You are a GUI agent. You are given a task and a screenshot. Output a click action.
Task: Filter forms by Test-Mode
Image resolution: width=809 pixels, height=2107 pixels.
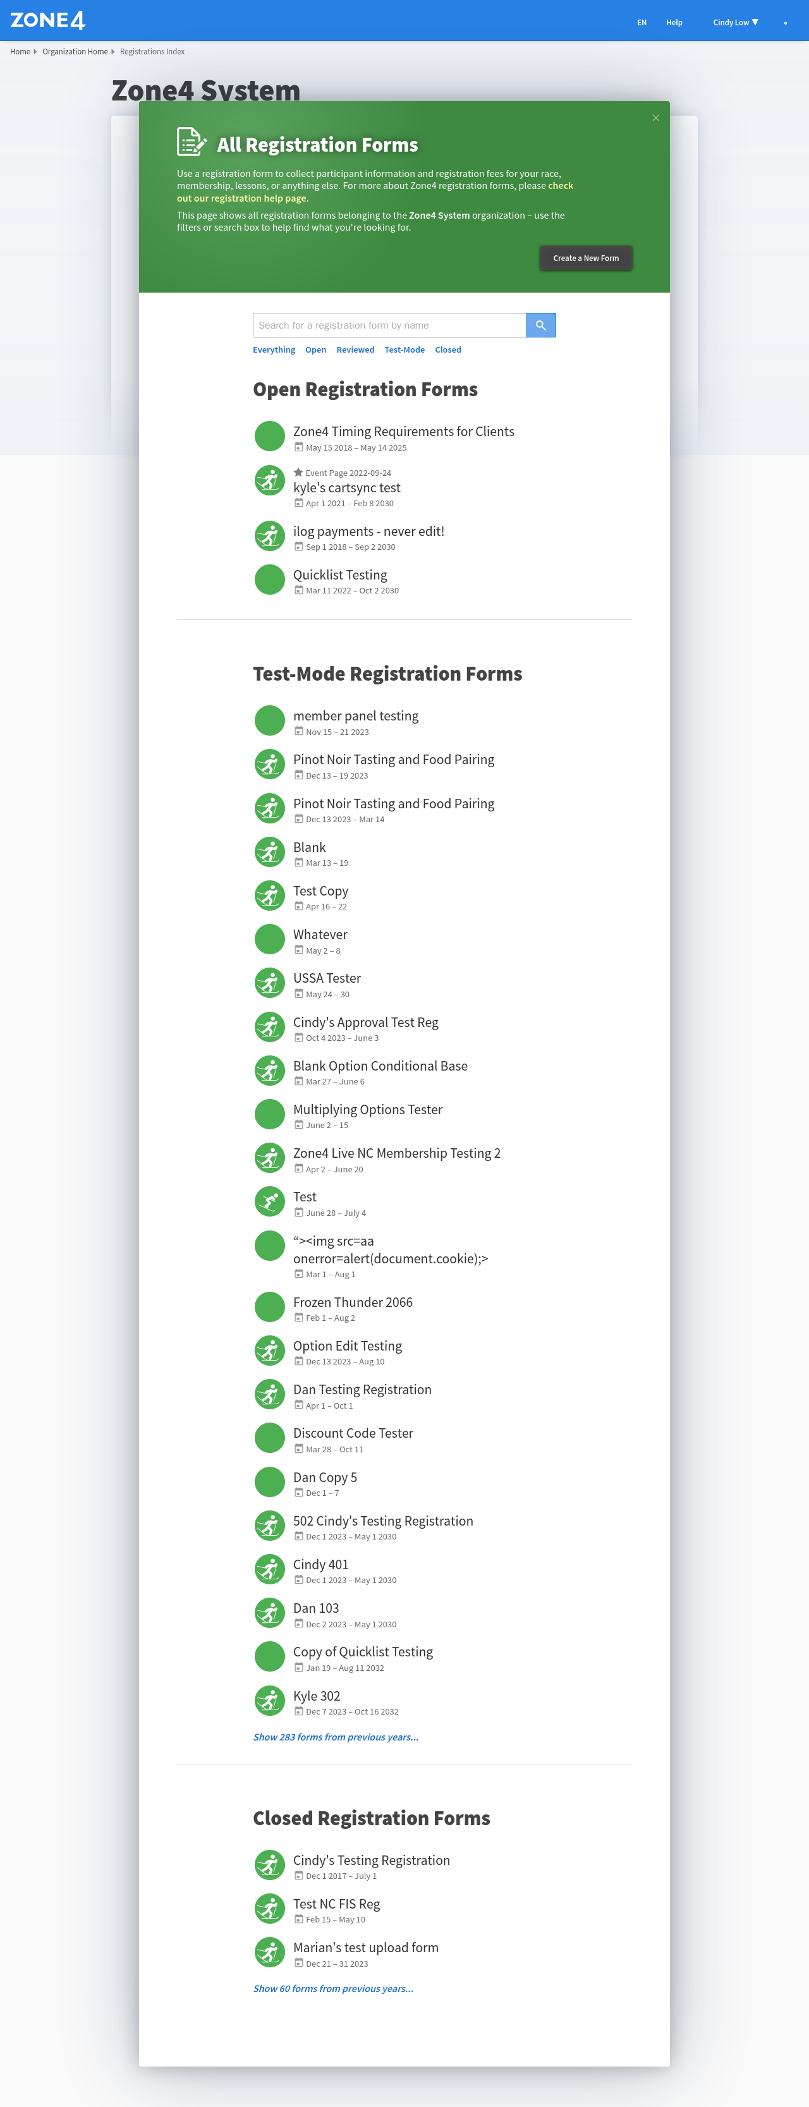pos(404,350)
